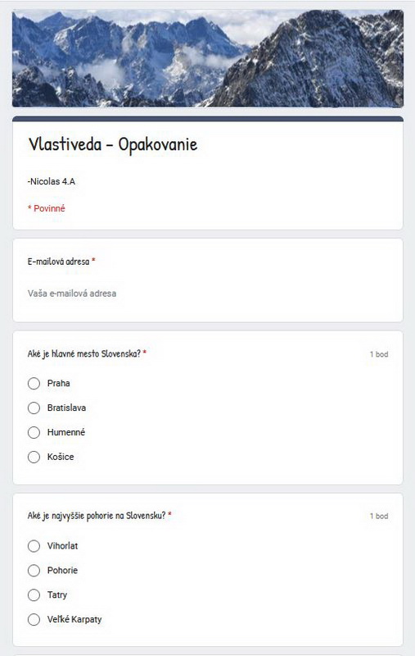Click the Tatry answer label text
The height and width of the screenshot is (656, 415).
(x=57, y=595)
